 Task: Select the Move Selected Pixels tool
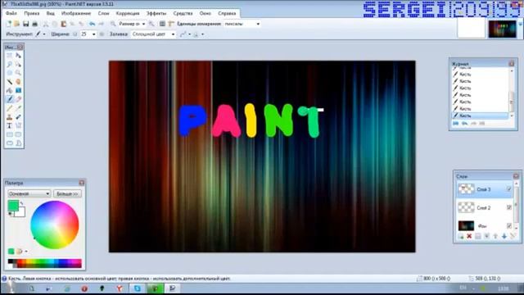[18, 56]
